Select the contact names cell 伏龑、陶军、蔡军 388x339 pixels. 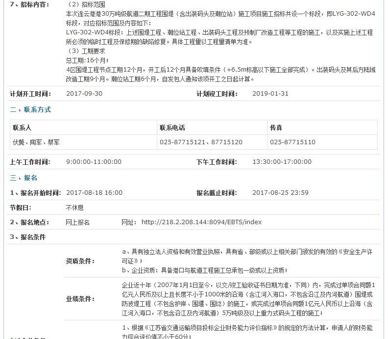37,142
